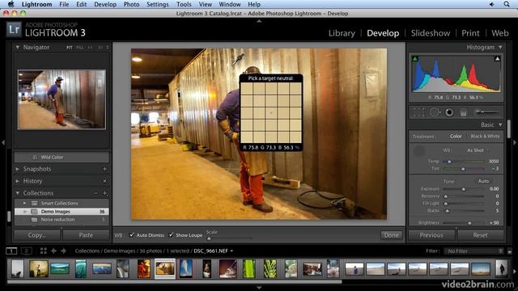The image size is (518, 291).
Task: Remove collection with minus icon
Action: pyautogui.click(x=96, y=193)
